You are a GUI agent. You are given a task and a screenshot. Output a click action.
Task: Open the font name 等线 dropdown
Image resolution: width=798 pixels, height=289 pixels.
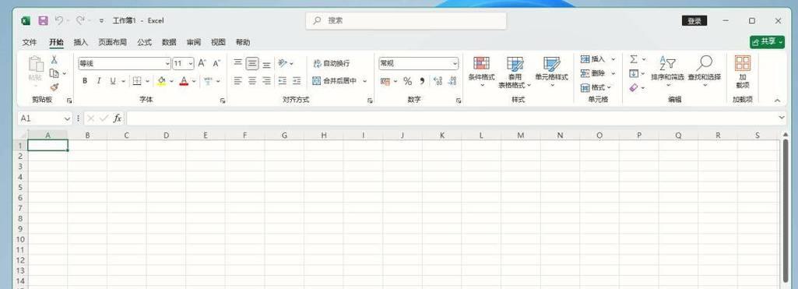point(167,64)
